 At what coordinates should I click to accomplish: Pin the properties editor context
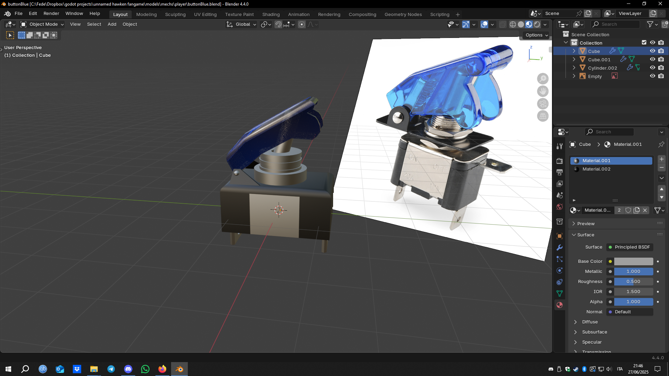point(661,144)
